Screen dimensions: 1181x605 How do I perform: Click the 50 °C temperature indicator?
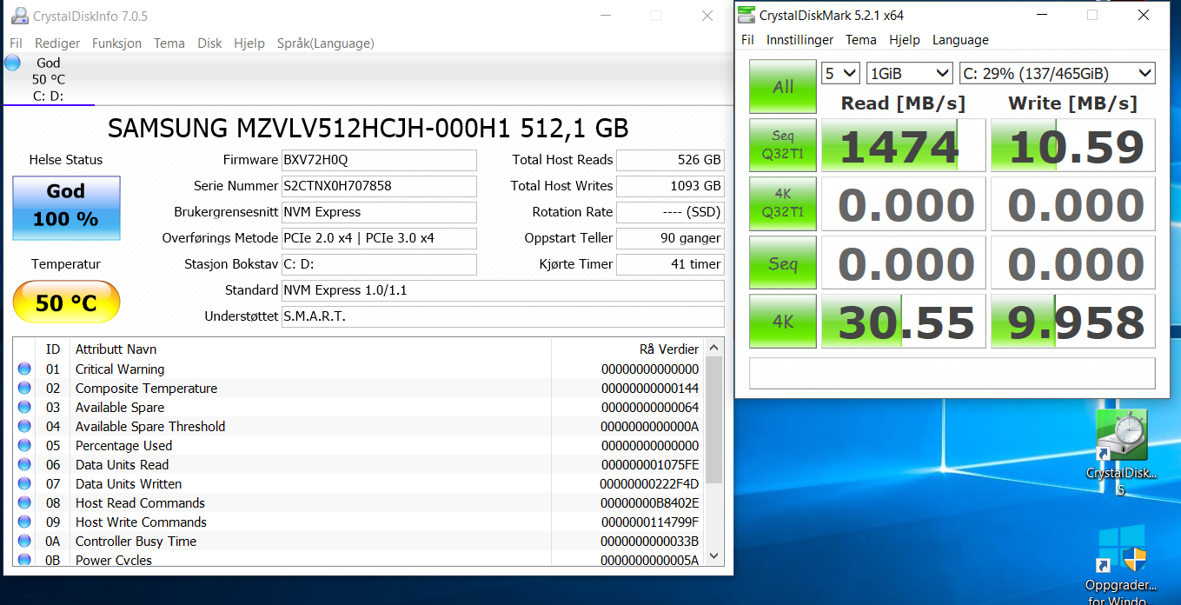coord(66,302)
